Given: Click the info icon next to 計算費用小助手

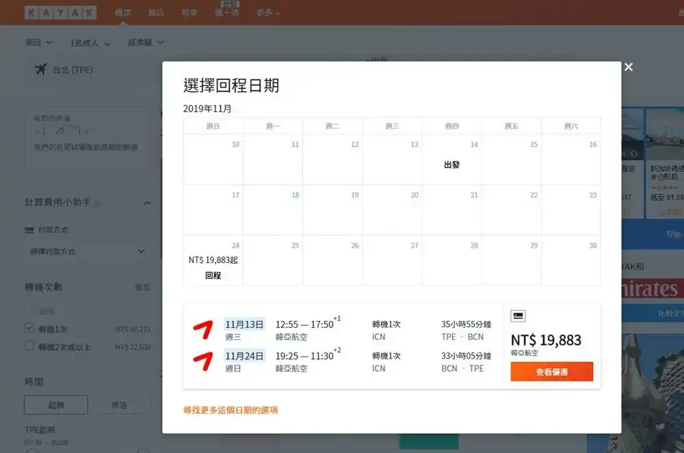Looking at the screenshot, I should coord(98,203).
